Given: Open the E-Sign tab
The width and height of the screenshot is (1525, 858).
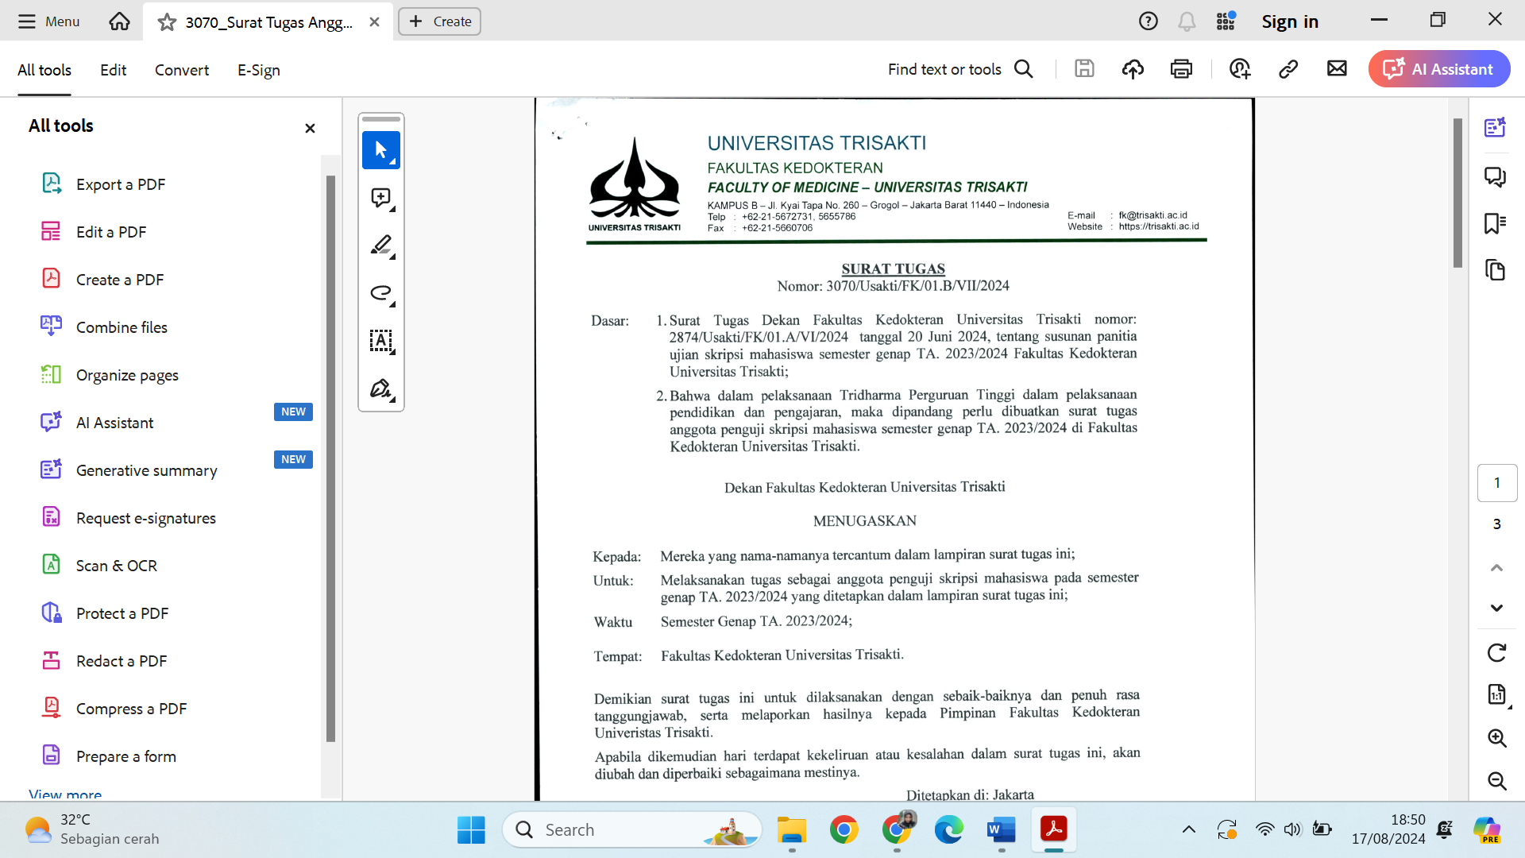Looking at the screenshot, I should [258, 70].
